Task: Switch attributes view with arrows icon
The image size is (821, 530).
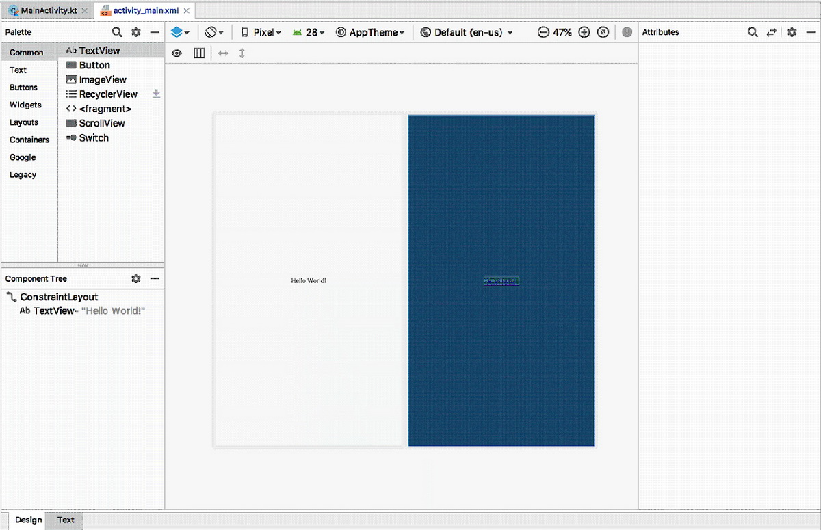Action: 772,32
